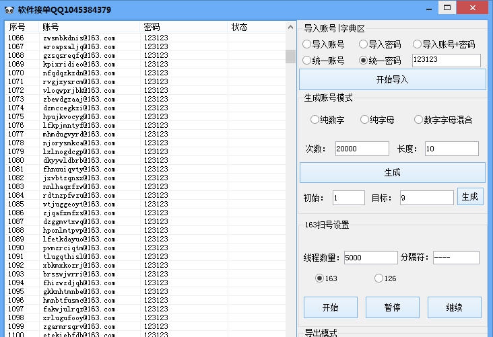Click the 账号 column header
493x337 pixels.
[x=89, y=27]
